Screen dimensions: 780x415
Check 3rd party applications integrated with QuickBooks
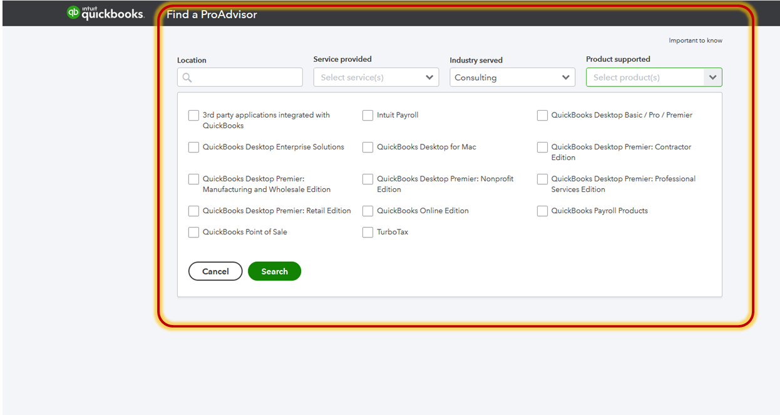194,116
